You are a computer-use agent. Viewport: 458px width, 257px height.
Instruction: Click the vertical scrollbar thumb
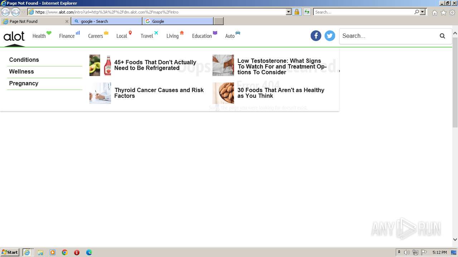pyautogui.click(x=455, y=82)
